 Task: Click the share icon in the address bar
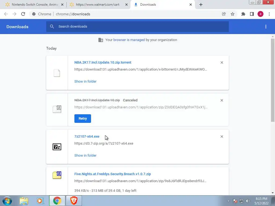click(224, 14)
